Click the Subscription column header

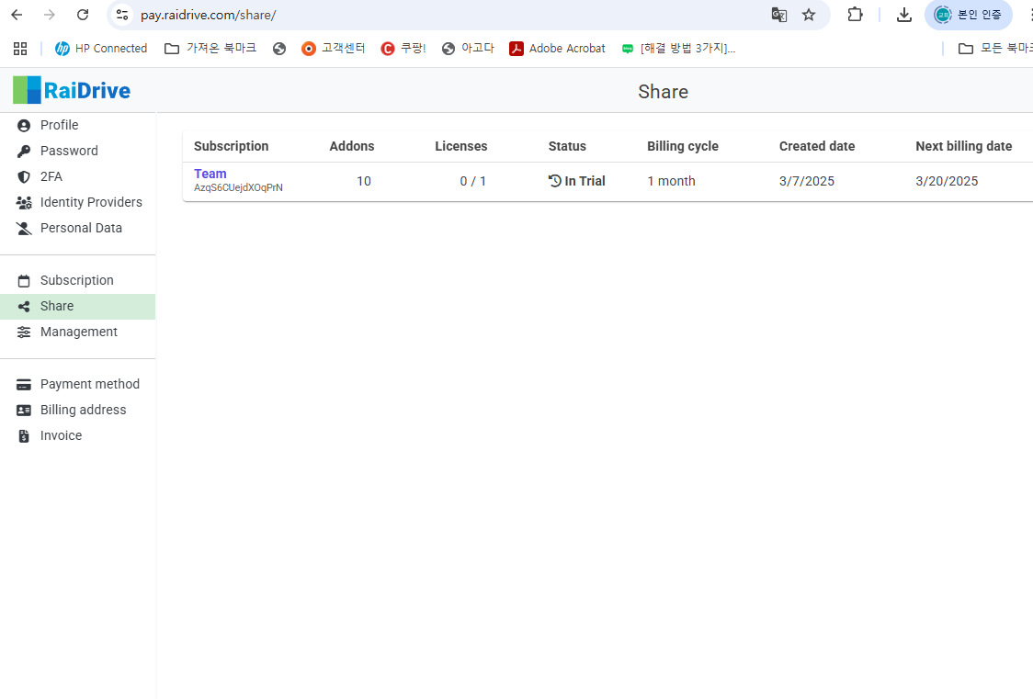click(232, 146)
